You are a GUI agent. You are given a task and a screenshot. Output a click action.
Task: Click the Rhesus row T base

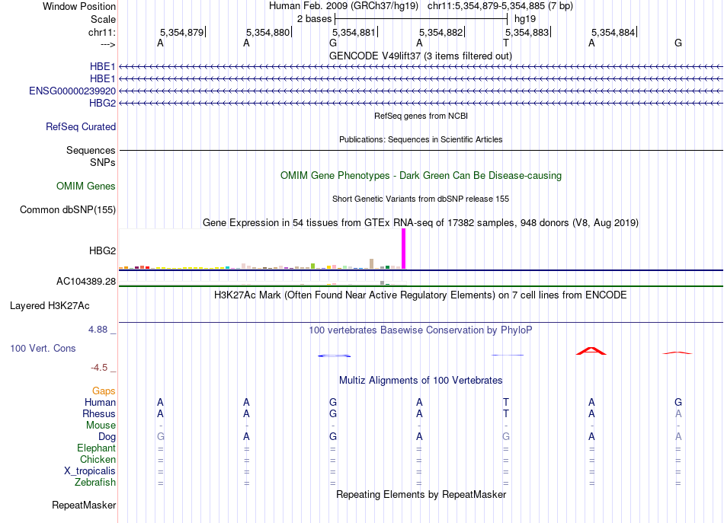[x=505, y=413]
